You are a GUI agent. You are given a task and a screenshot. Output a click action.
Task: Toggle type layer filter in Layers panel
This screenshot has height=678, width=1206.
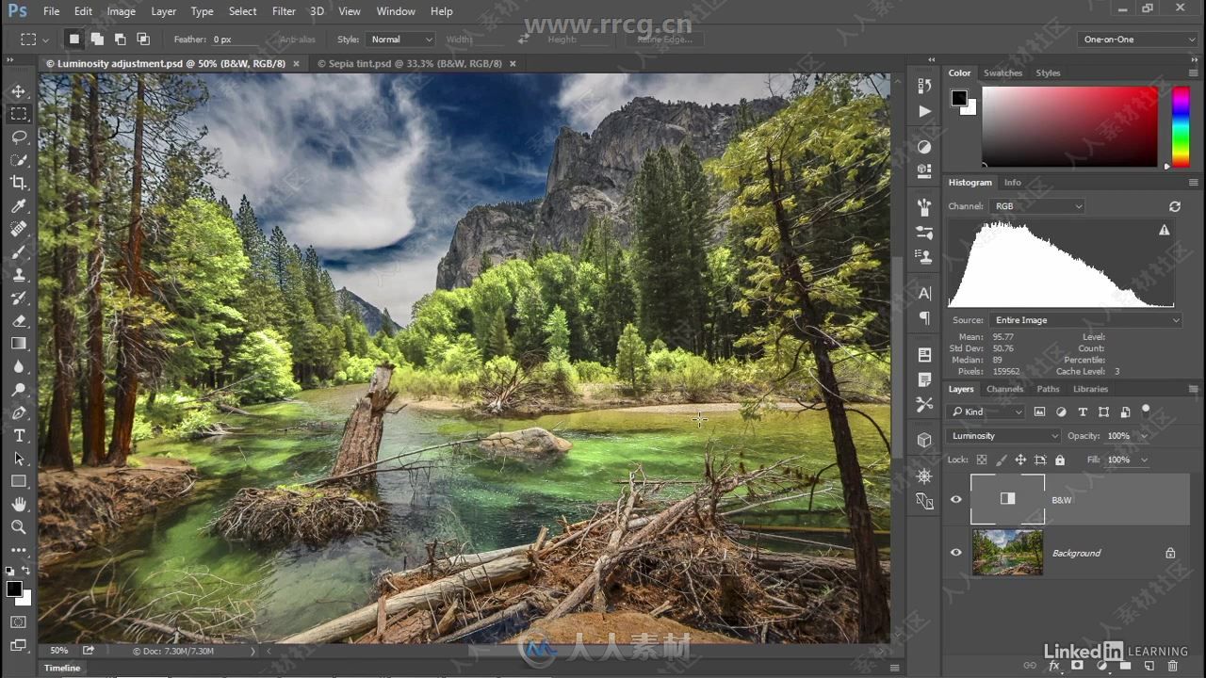click(1083, 412)
